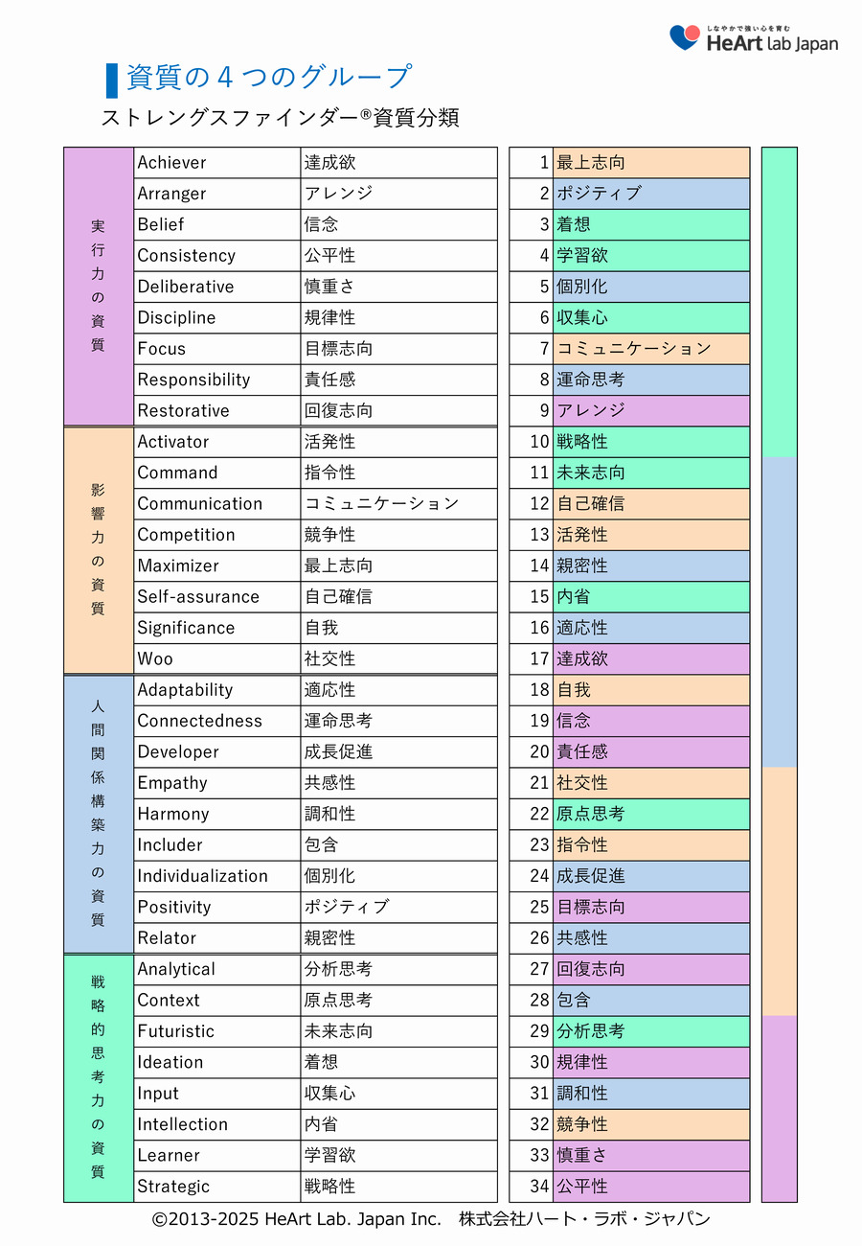Click 公平性 in the rank 34 row

(x=651, y=1186)
